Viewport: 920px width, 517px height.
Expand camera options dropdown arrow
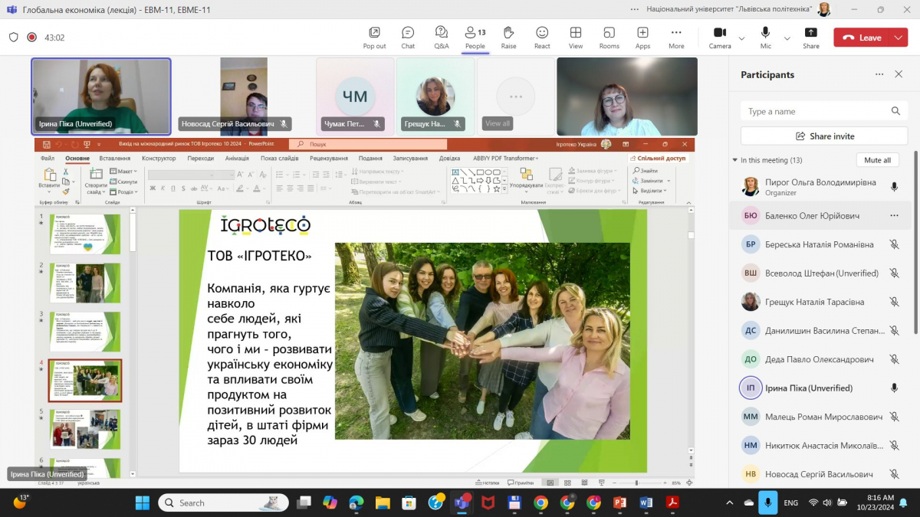[741, 38]
